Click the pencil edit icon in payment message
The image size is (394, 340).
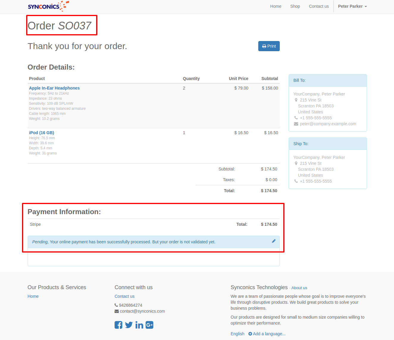pos(273,241)
